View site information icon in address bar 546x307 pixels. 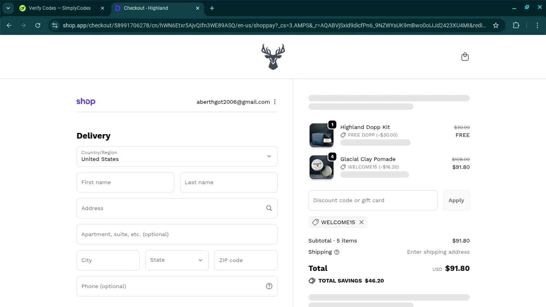[x=55, y=25]
